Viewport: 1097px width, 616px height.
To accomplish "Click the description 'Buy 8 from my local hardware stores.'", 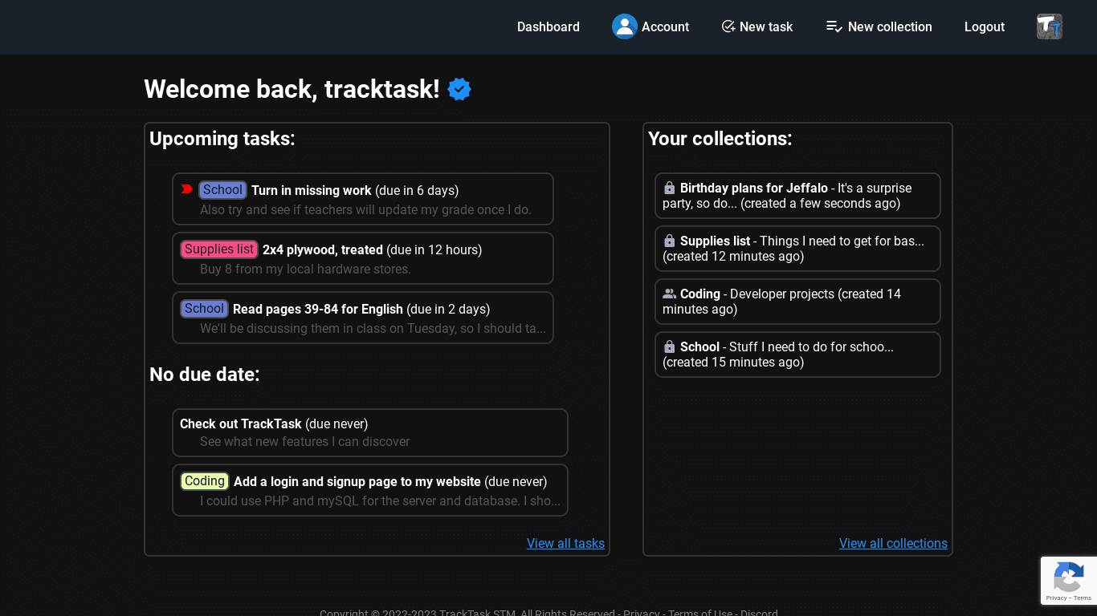I will 305,269.
